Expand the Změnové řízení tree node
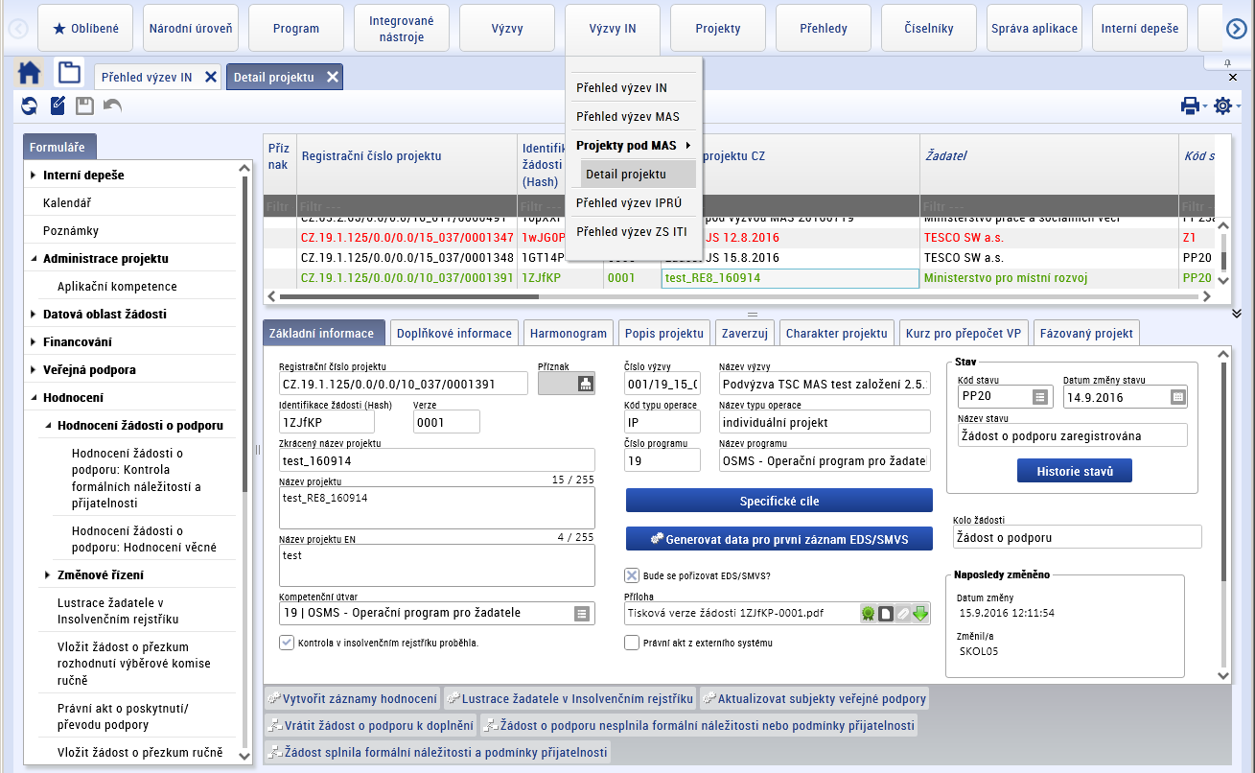 tap(48, 575)
